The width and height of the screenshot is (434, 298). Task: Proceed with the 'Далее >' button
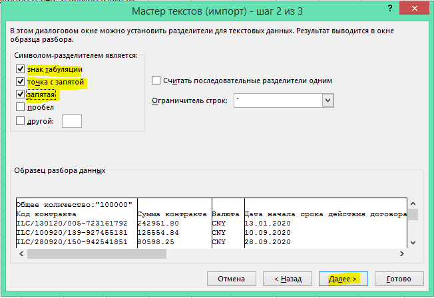[x=343, y=278]
